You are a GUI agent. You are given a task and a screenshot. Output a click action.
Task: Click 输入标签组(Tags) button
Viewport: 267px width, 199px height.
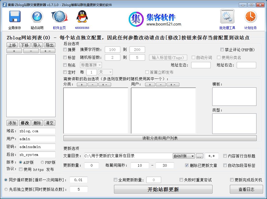(x=168, y=57)
